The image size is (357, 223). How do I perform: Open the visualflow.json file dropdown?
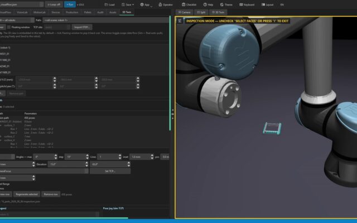click(x=41, y=4)
